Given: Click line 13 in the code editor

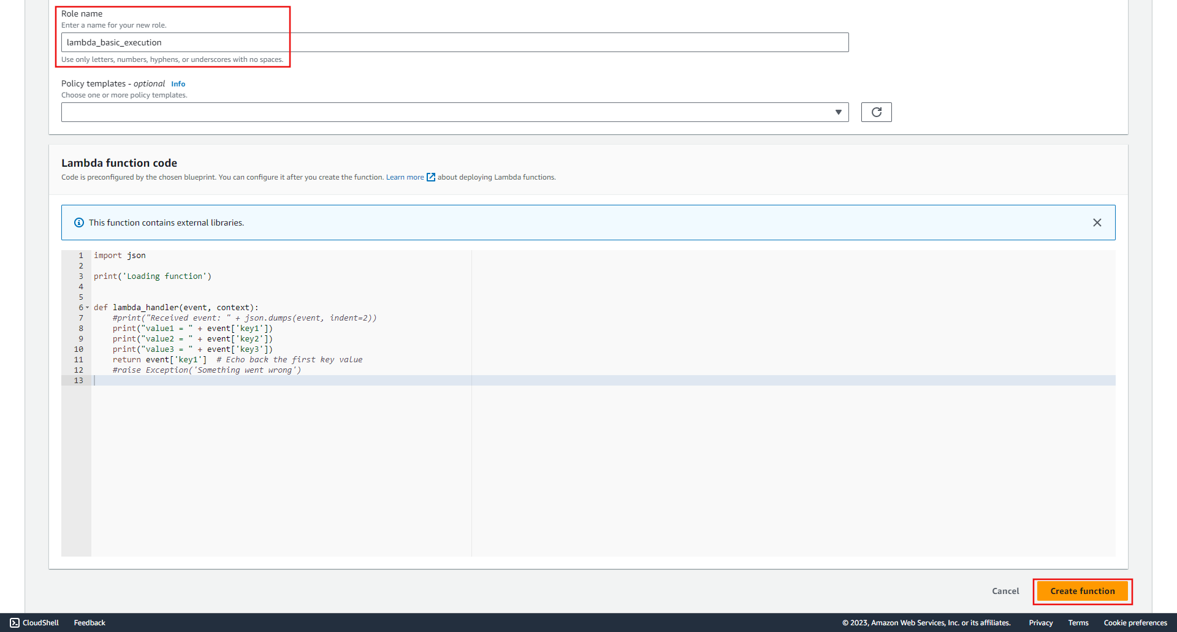Looking at the screenshot, I should [184, 380].
